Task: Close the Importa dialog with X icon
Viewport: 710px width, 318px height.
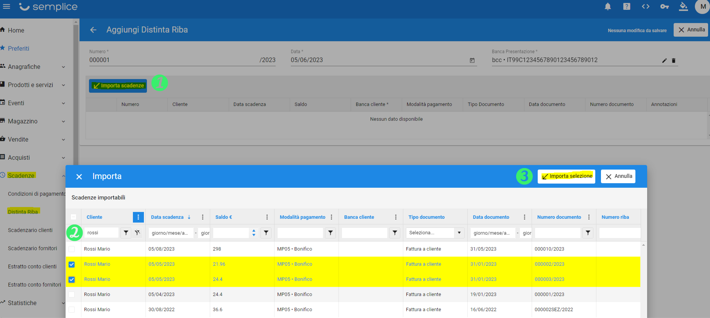Action: (x=79, y=176)
